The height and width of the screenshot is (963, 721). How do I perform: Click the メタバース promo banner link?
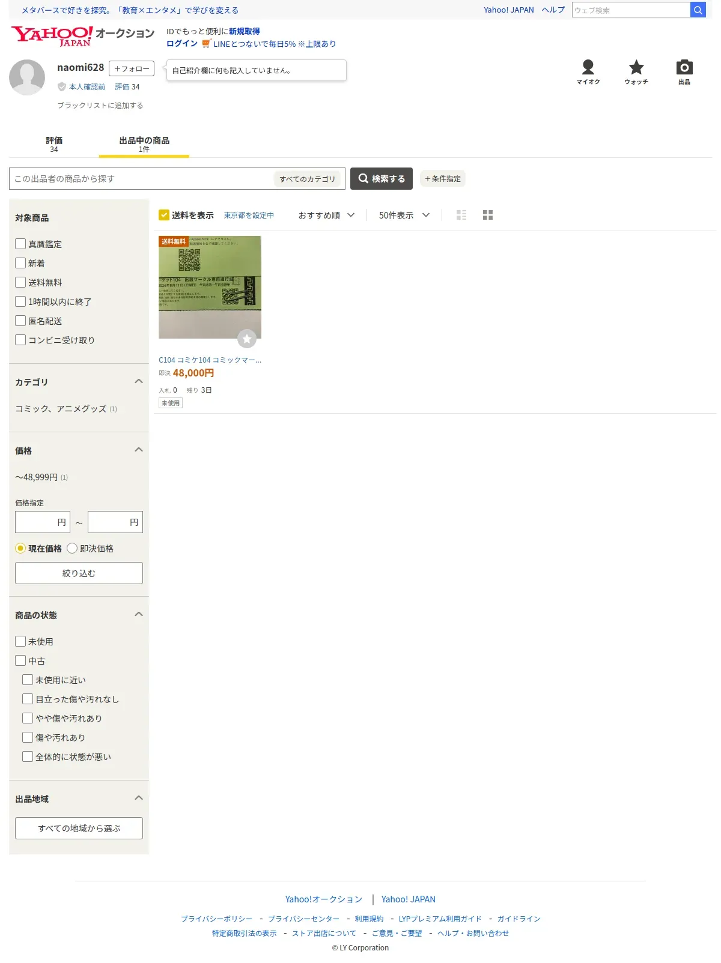[130, 10]
